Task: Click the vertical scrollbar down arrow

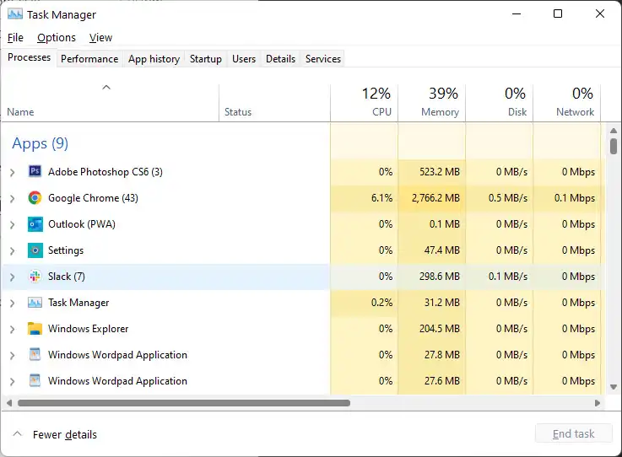Action: pyautogui.click(x=614, y=386)
